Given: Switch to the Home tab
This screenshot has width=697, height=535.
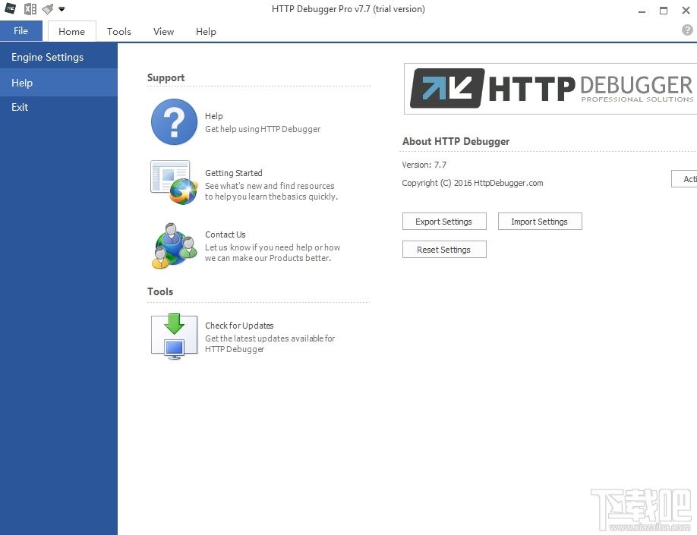Looking at the screenshot, I should (71, 32).
